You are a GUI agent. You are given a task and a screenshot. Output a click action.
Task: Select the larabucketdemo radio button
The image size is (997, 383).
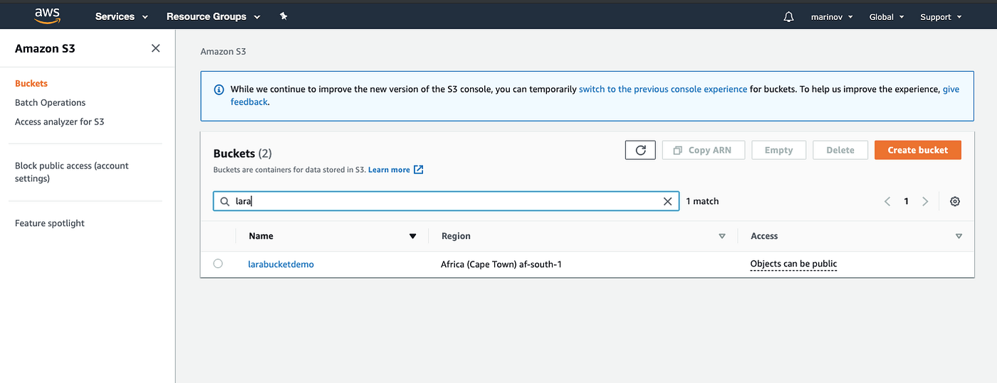(x=218, y=264)
